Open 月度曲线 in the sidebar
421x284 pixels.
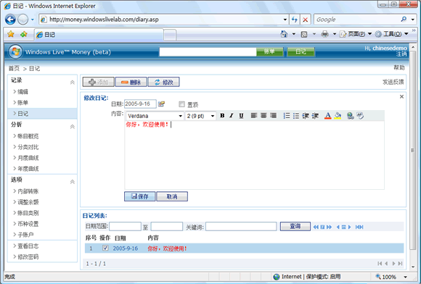(28, 158)
